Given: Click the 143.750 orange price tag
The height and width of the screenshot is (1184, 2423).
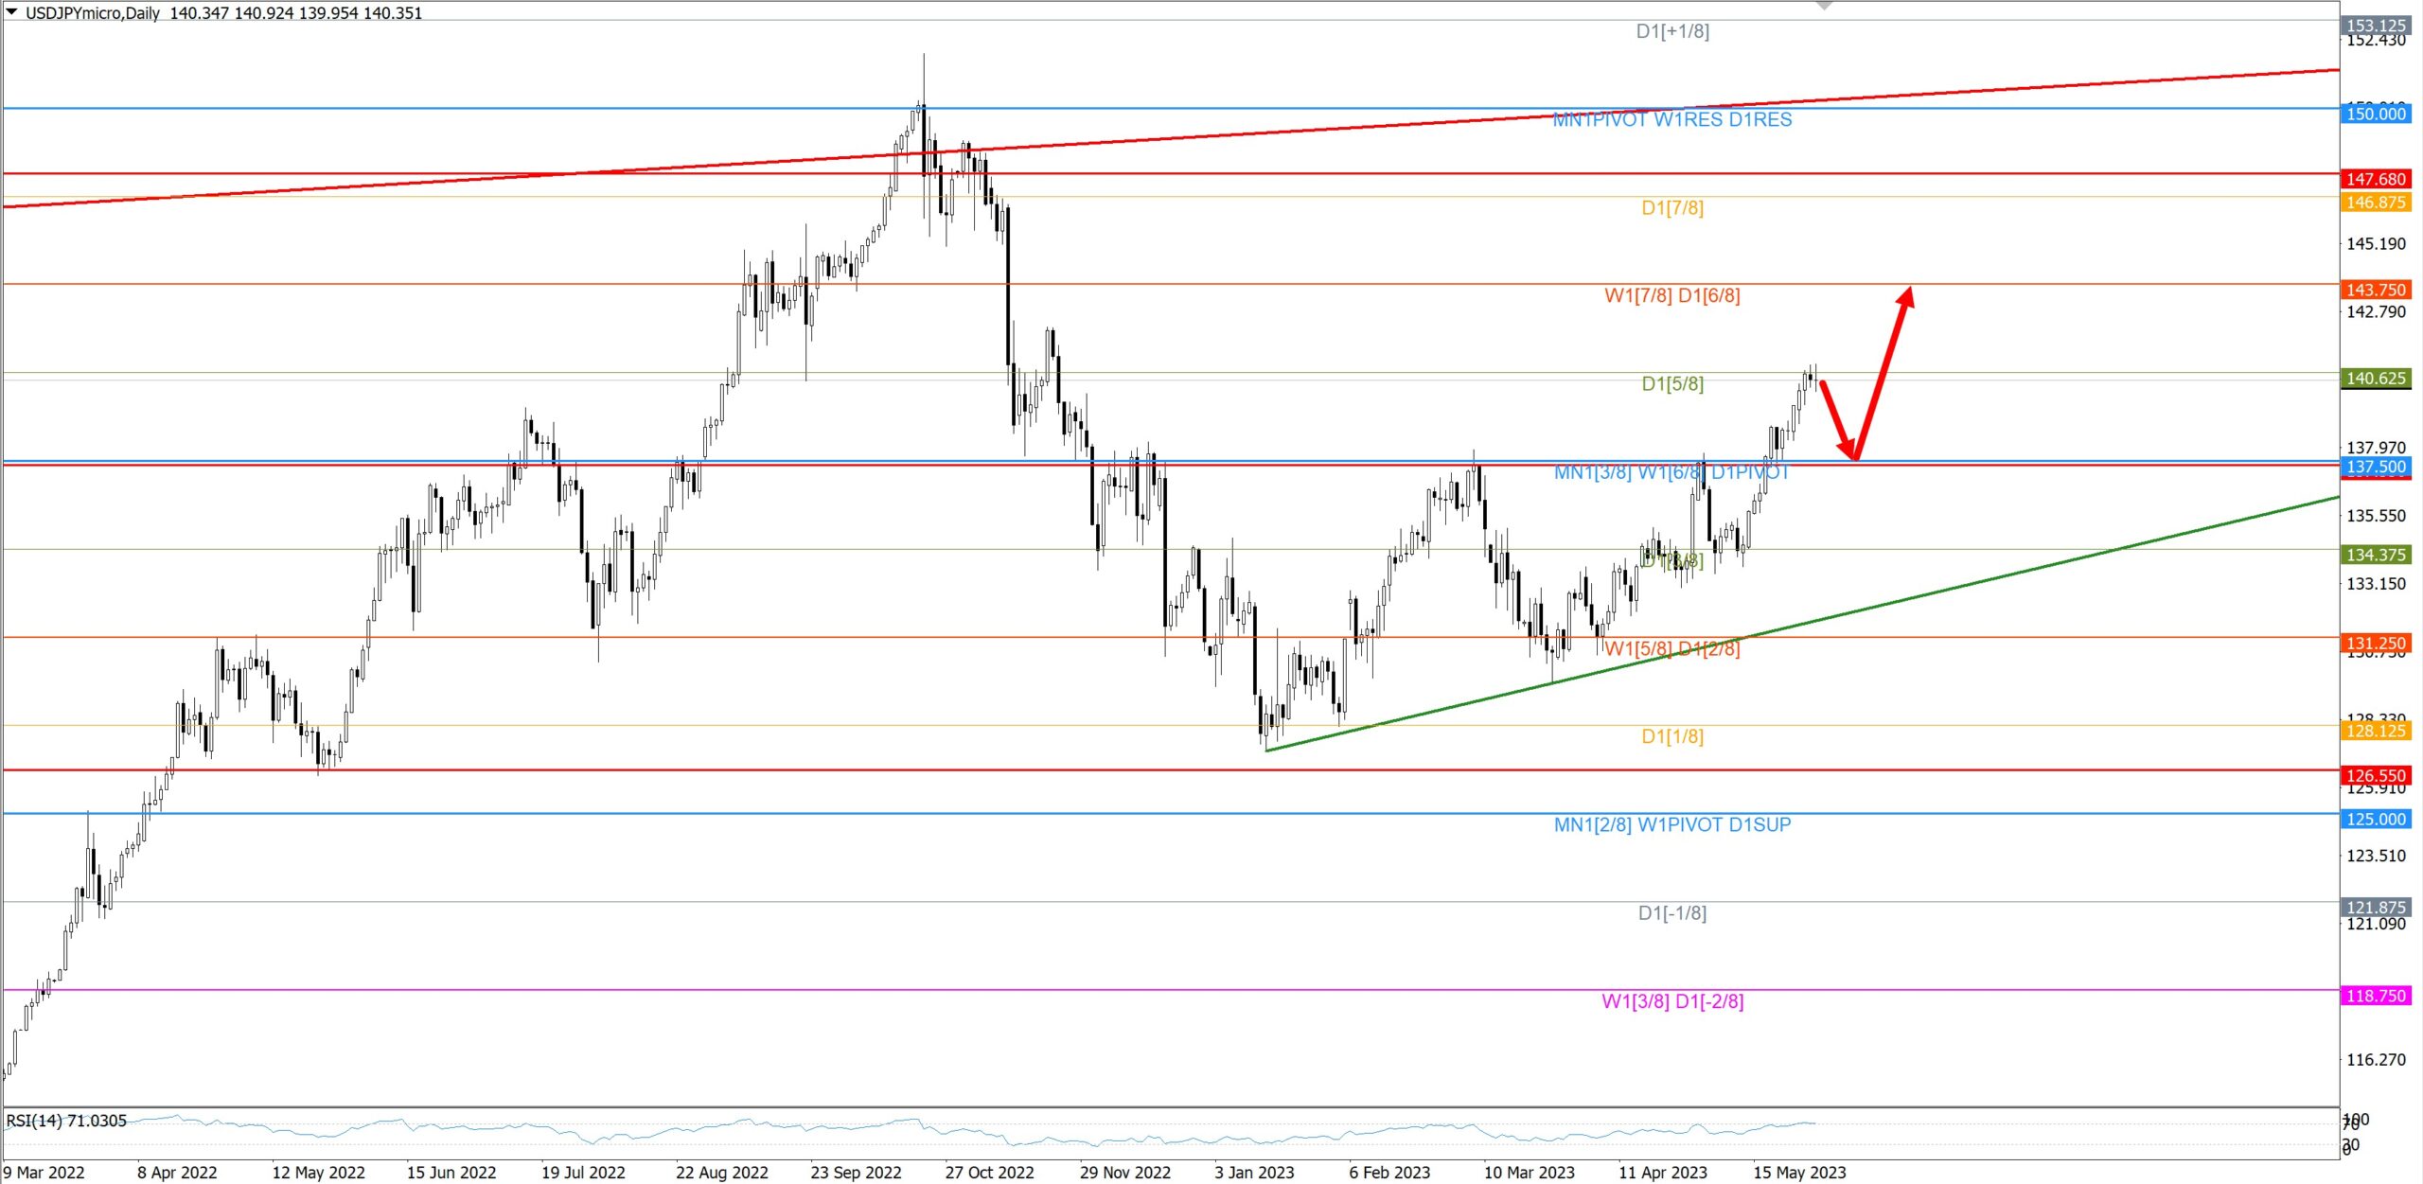Looking at the screenshot, I should click(2375, 290).
